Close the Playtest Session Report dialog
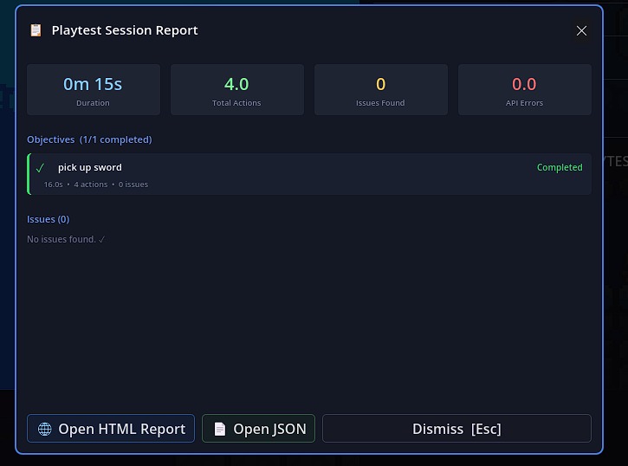The width and height of the screenshot is (628, 466). pyautogui.click(x=581, y=31)
